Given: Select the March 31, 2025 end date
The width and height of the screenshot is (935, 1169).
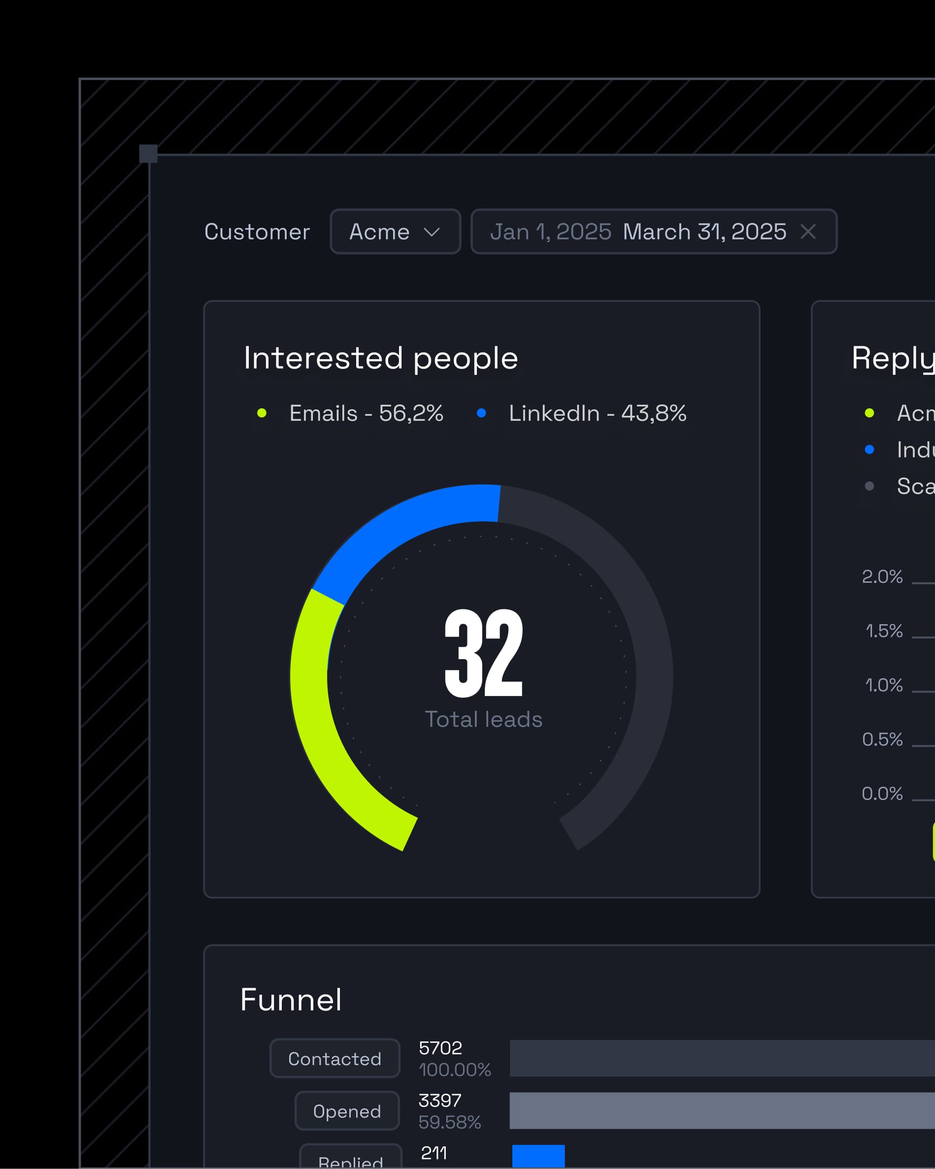Looking at the screenshot, I should [x=704, y=232].
